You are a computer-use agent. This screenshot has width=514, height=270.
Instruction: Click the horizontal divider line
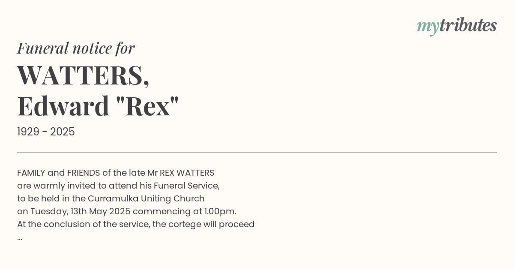(257, 152)
